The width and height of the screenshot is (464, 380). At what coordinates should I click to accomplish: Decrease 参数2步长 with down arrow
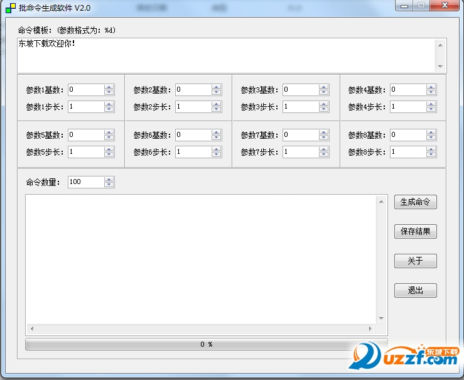(217, 109)
